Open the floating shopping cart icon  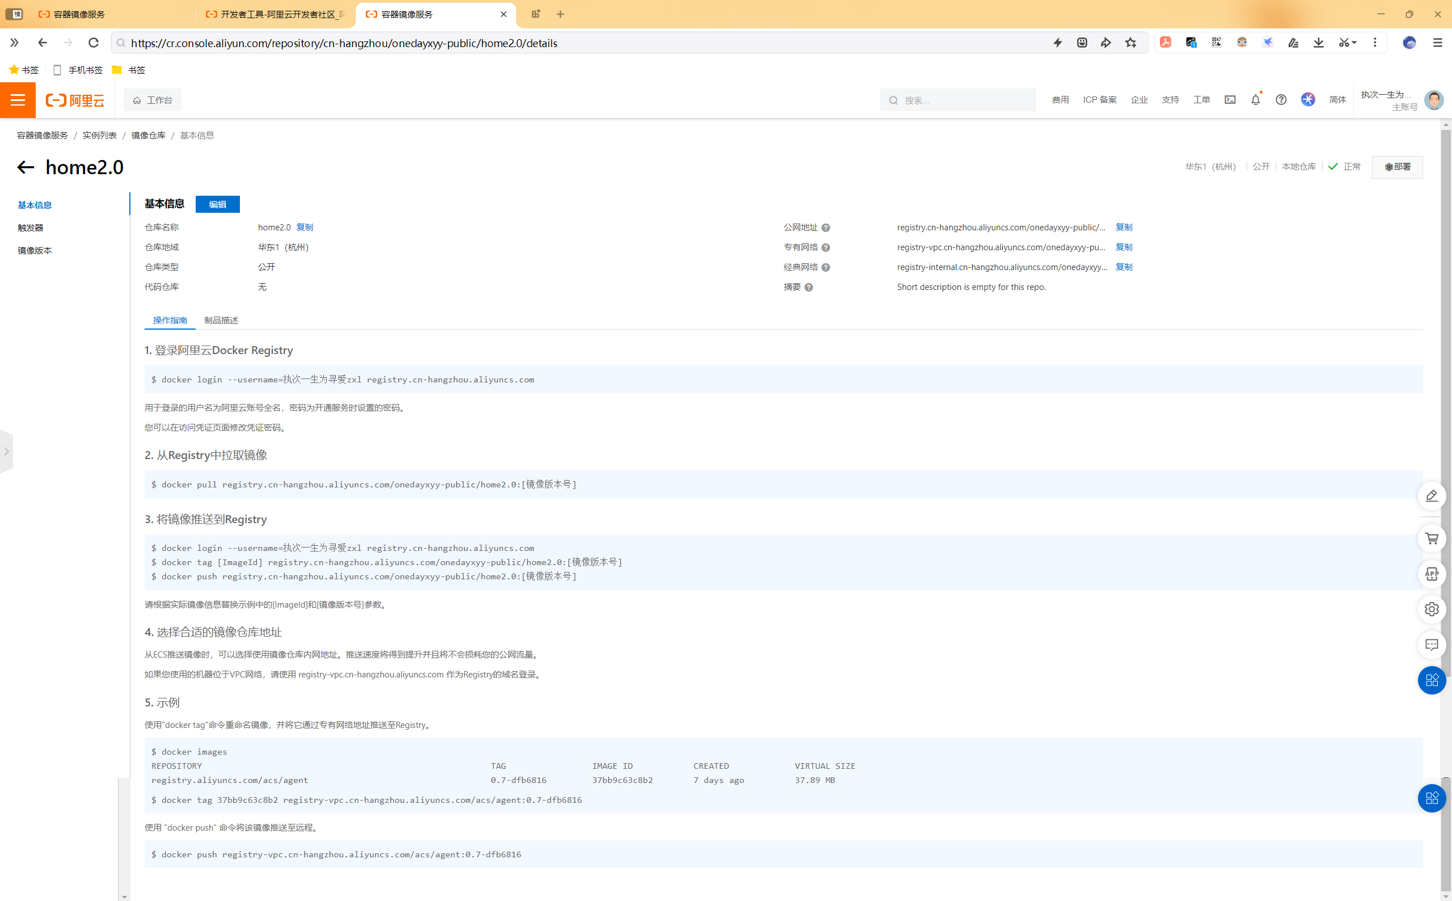(x=1432, y=538)
